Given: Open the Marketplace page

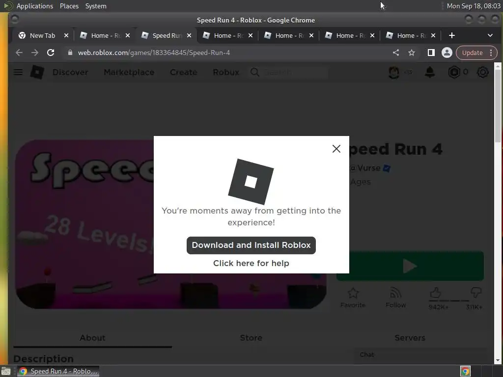Looking at the screenshot, I should pyautogui.click(x=129, y=72).
